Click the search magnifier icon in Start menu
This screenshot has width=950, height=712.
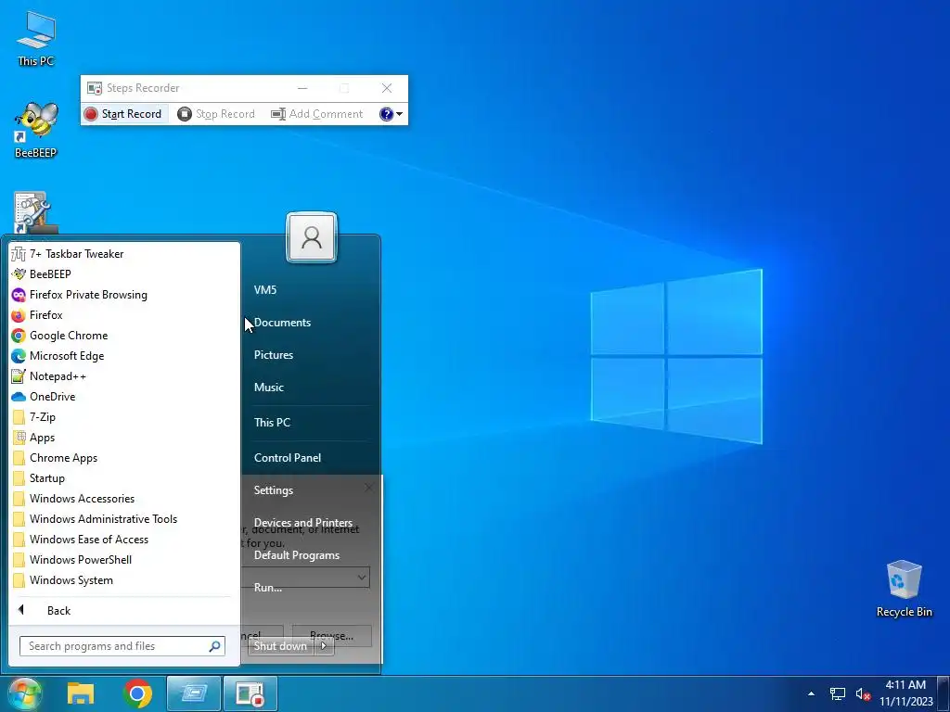click(x=214, y=646)
